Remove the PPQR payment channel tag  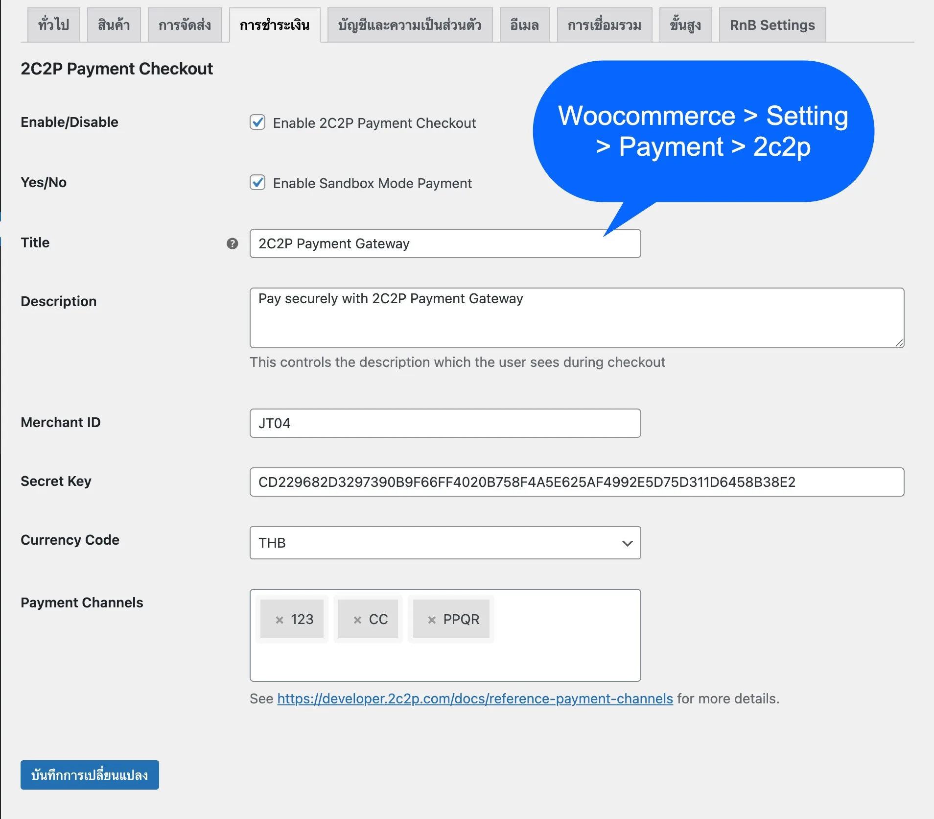coord(432,620)
